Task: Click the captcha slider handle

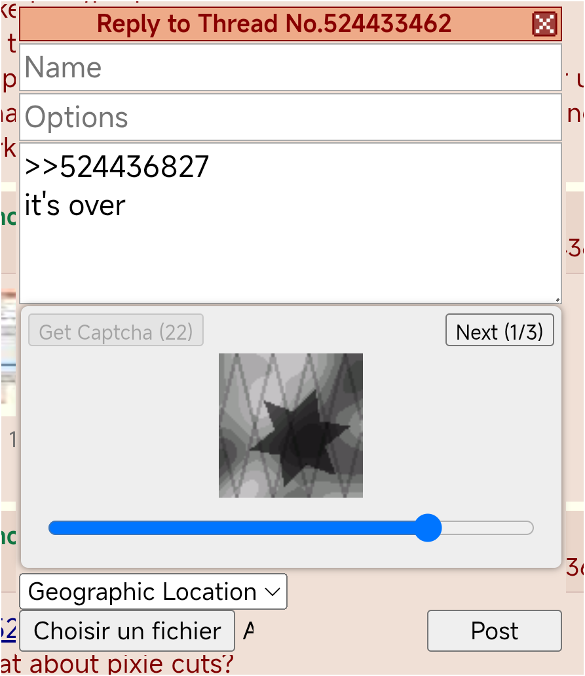Action: coord(428,528)
